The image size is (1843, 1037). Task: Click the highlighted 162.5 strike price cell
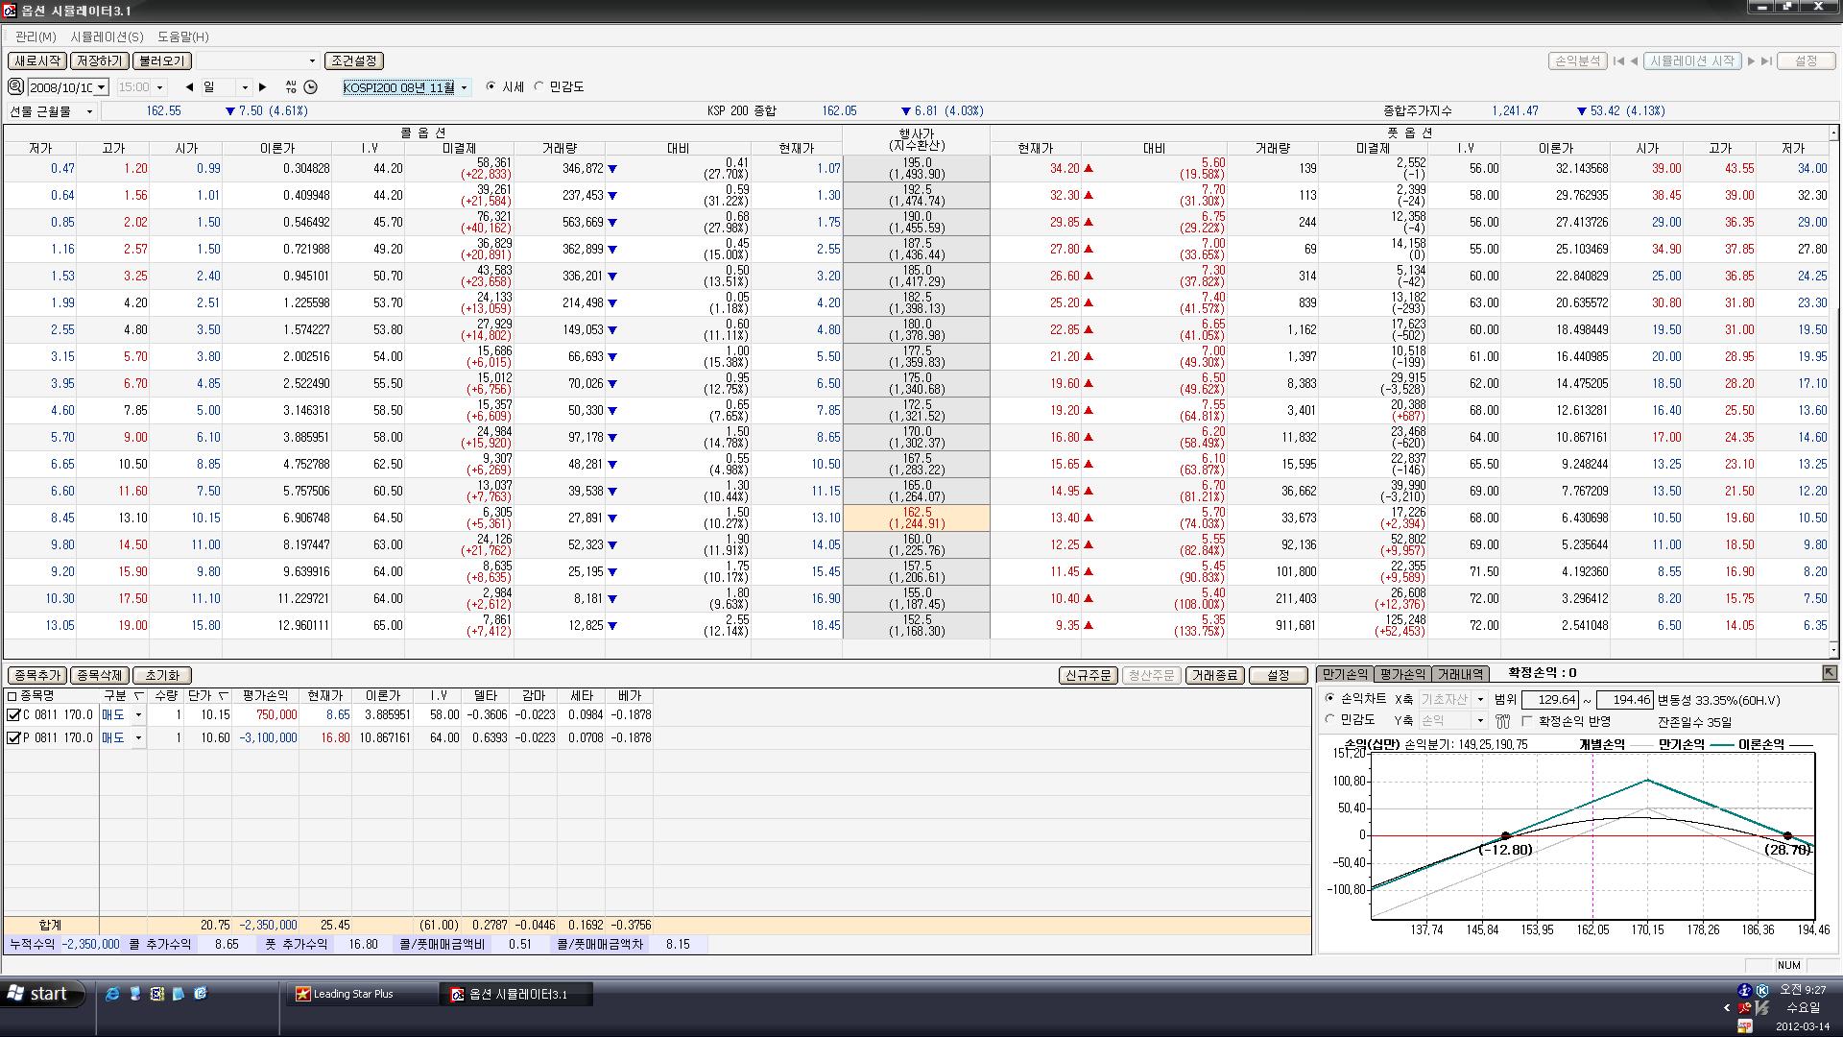tap(916, 518)
